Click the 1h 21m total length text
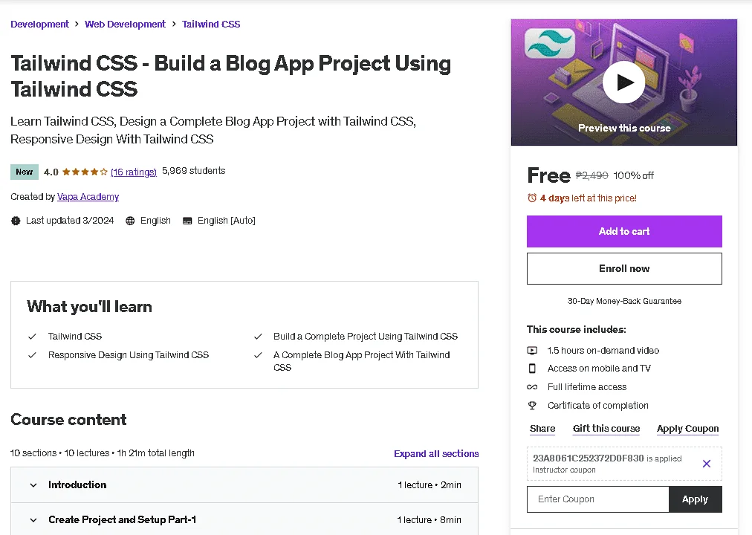The width and height of the screenshot is (752, 535). pyautogui.click(x=156, y=453)
